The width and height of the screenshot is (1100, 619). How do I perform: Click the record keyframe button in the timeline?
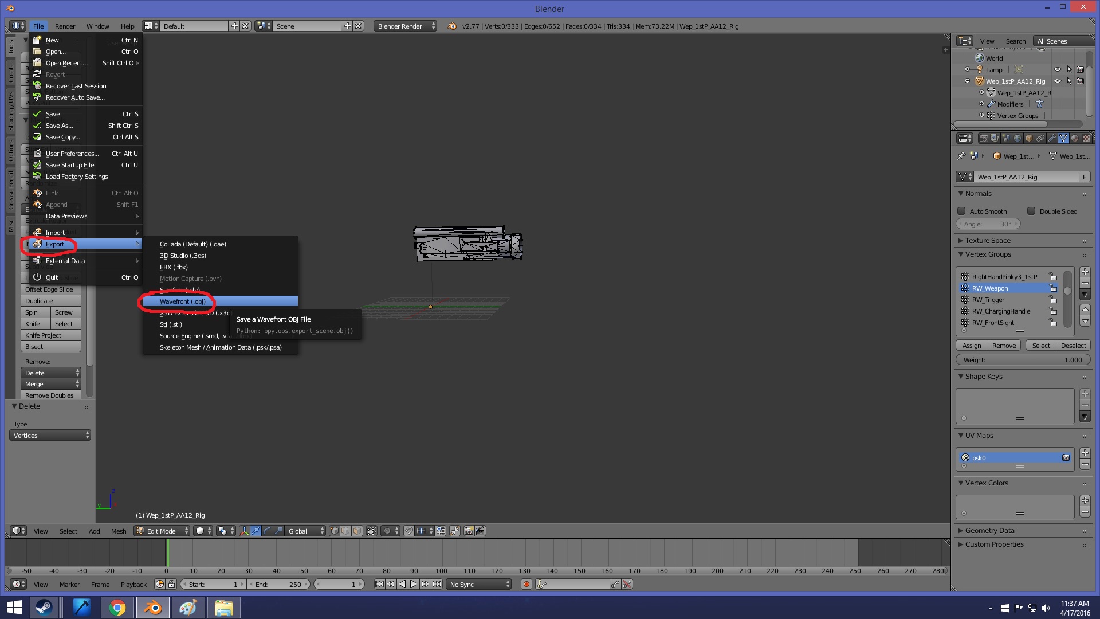click(x=526, y=585)
